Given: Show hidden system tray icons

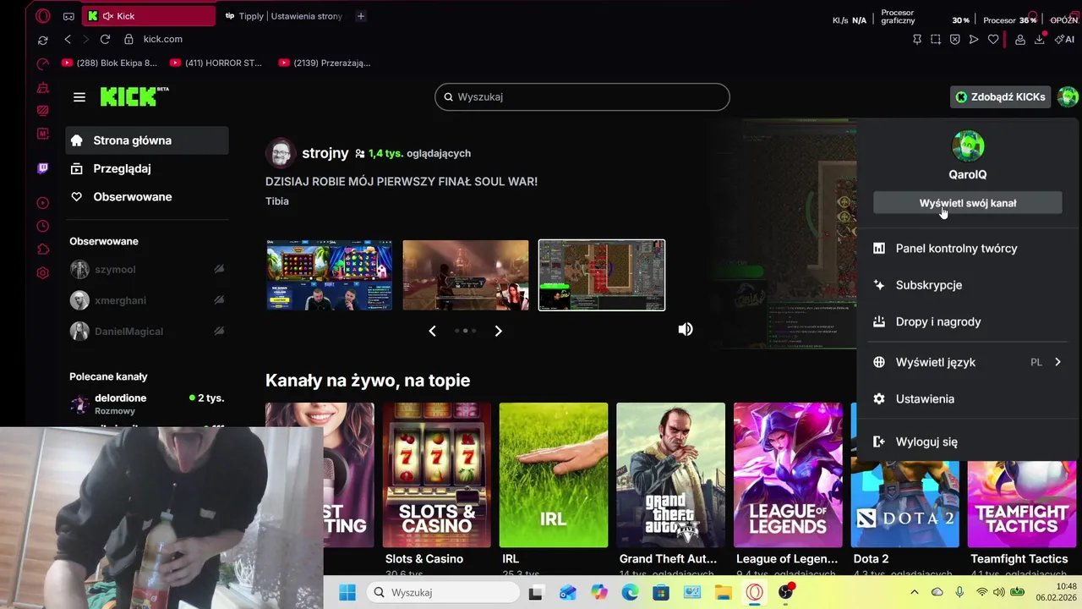Looking at the screenshot, I should pyautogui.click(x=914, y=592).
